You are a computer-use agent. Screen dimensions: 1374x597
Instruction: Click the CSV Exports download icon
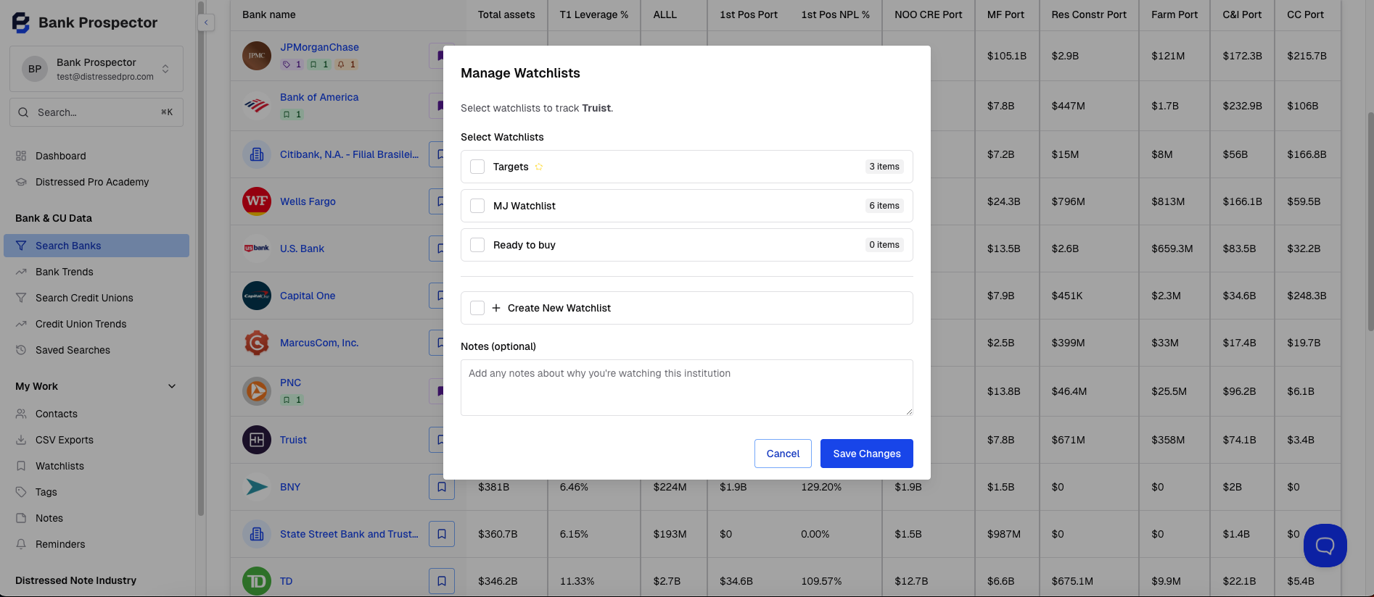point(21,440)
